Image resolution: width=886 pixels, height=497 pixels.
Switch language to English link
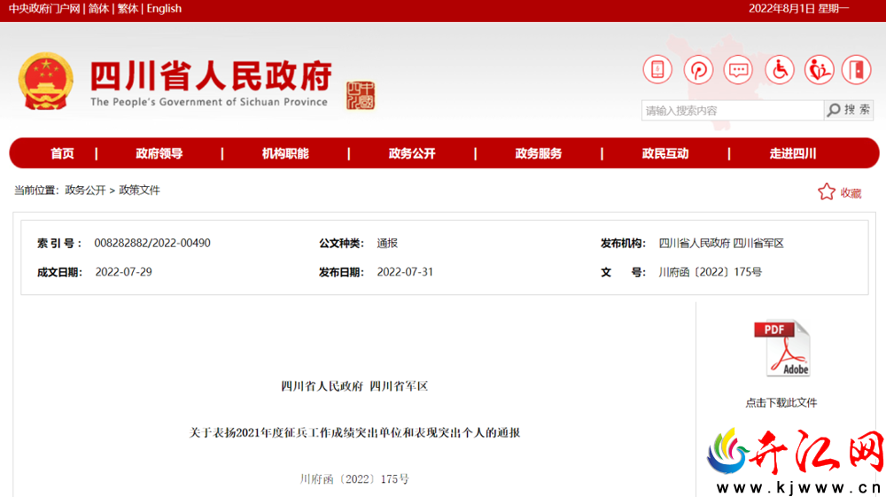(x=164, y=9)
